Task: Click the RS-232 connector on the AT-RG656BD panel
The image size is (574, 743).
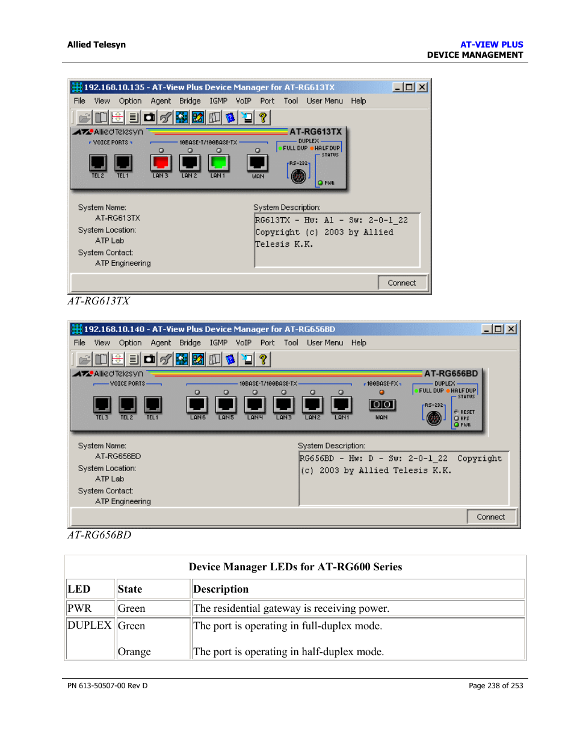Action: tap(434, 418)
